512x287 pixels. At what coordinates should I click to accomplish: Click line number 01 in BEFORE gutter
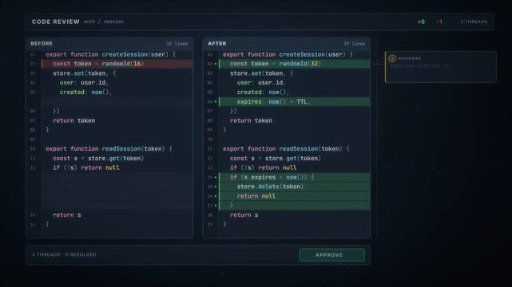point(33,54)
